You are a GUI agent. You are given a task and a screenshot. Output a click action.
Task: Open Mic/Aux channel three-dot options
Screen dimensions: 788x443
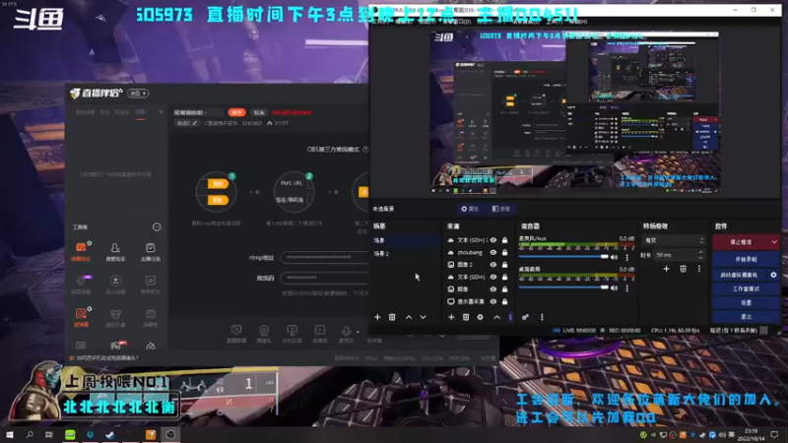pyautogui.click(x=626, y=258)
